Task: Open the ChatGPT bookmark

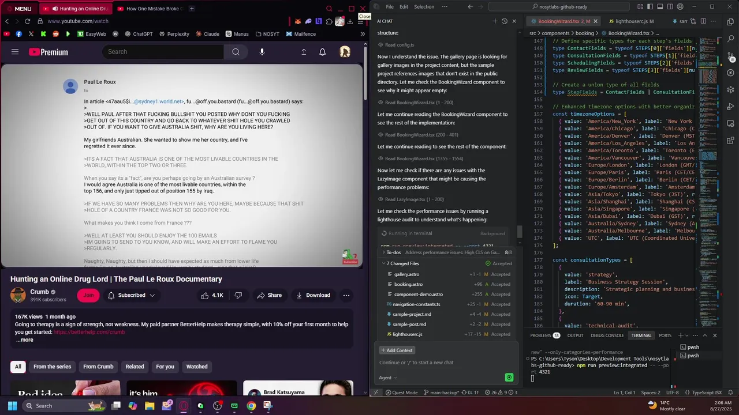Action: coord(138,34)
